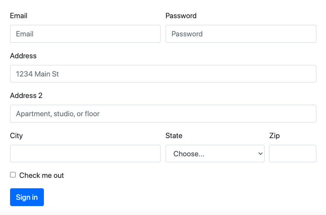Click inside the Email input field
The width and height of the screenshot is (326, 215).
(85, 34)
